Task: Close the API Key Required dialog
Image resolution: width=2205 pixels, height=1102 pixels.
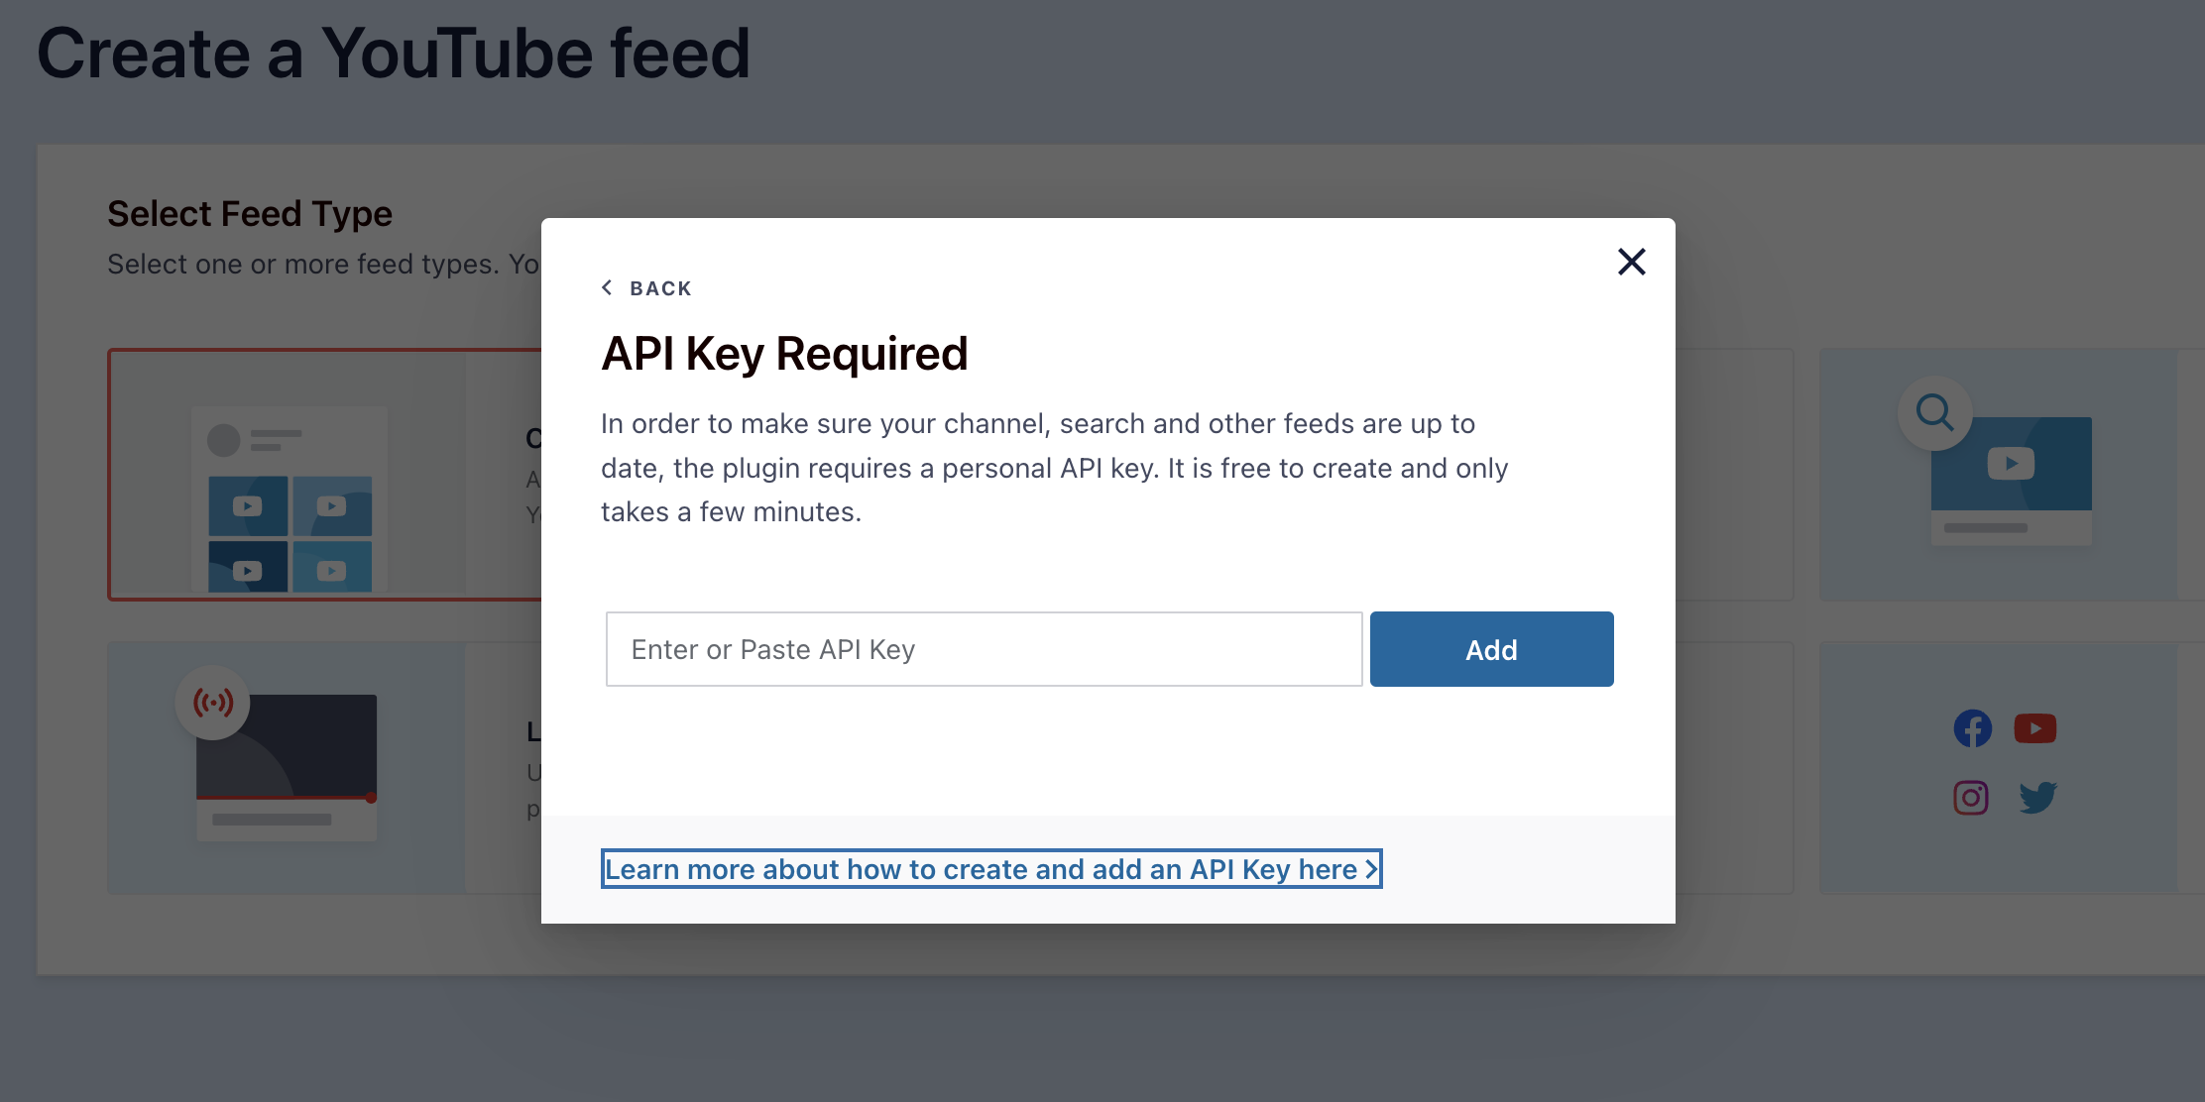Action: click(1631, 262)
